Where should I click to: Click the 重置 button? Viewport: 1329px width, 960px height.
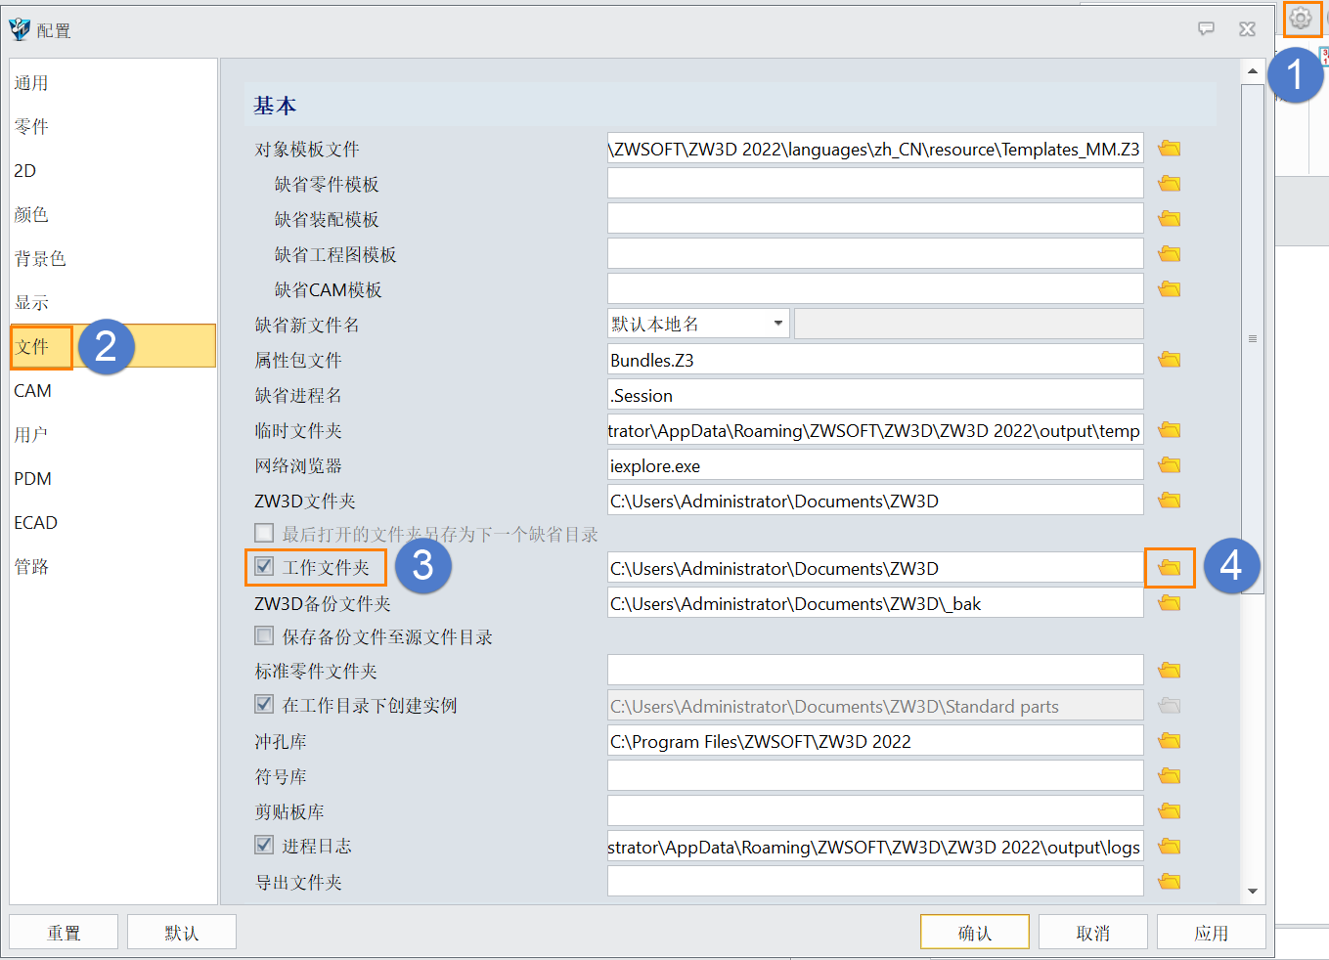pos(64,932)
